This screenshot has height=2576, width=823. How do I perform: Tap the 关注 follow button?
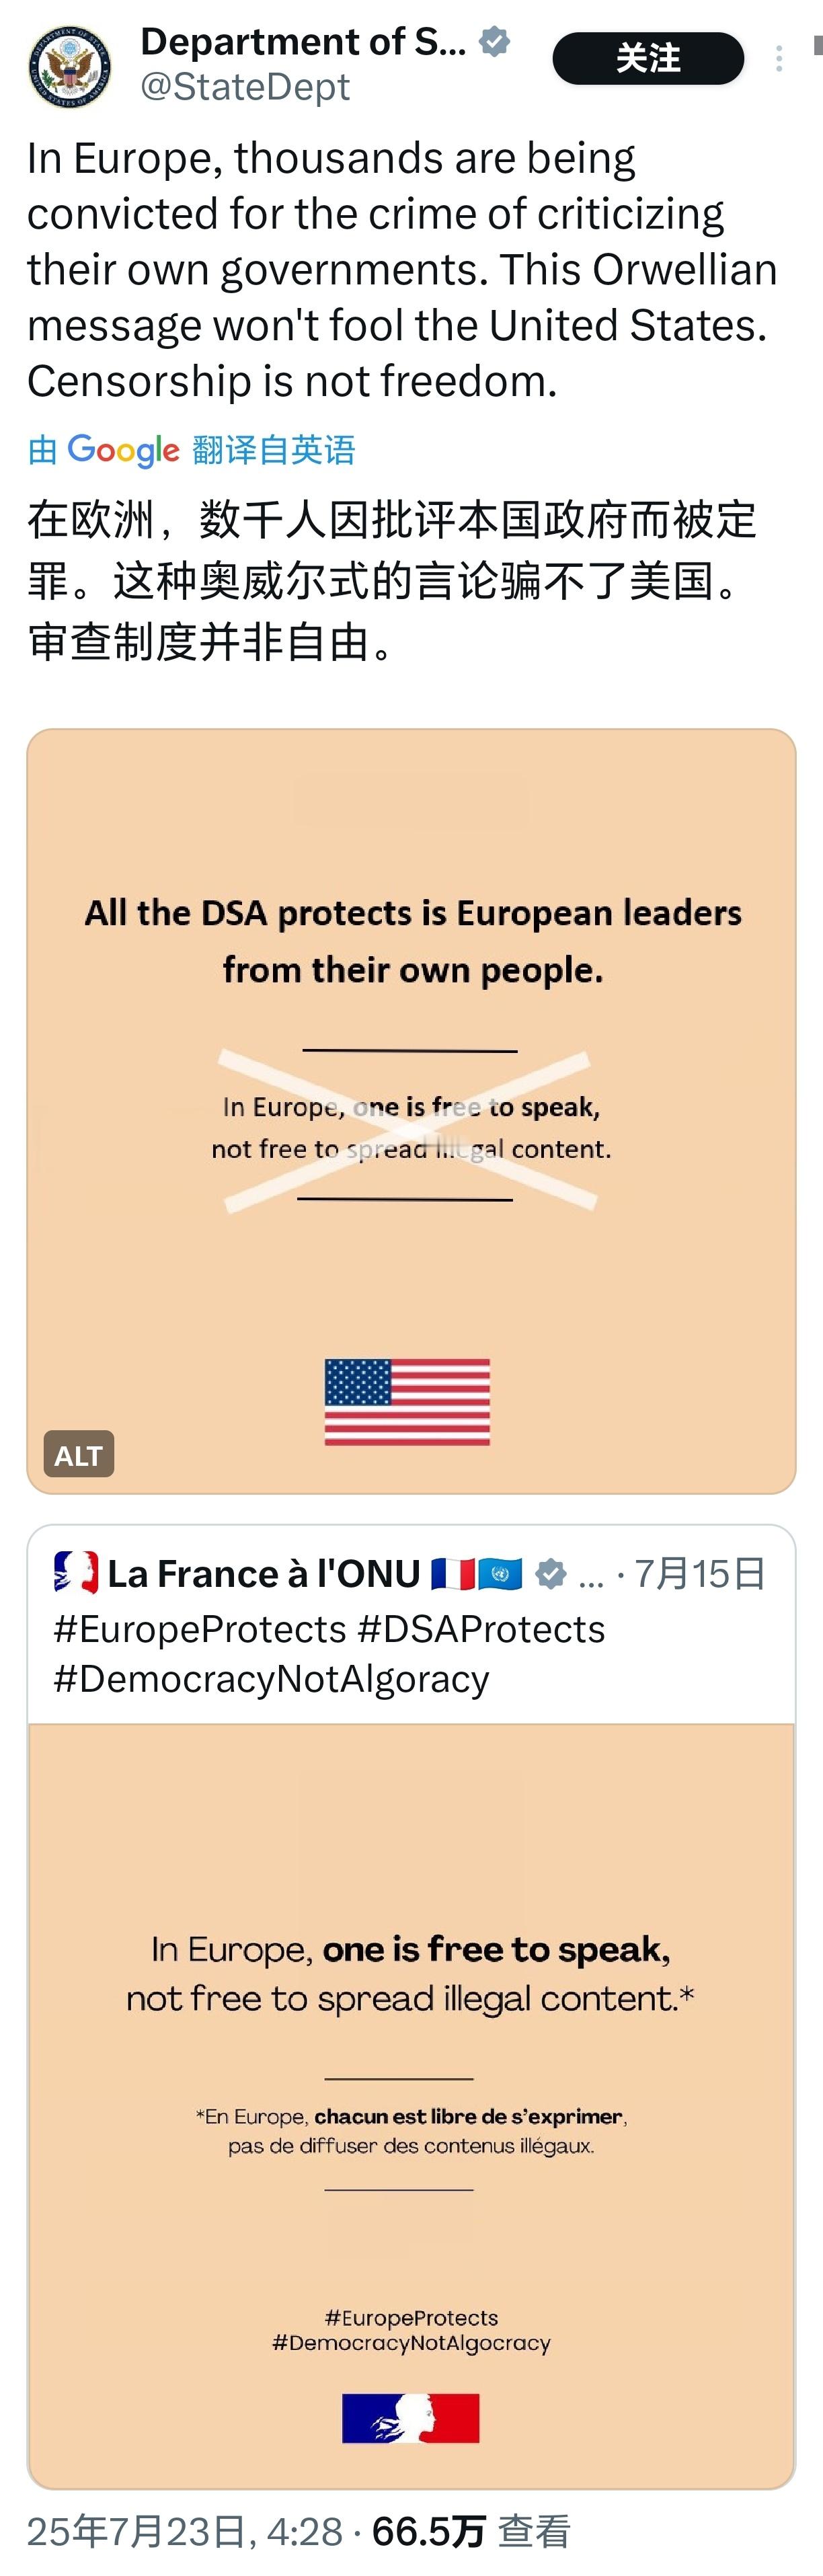(648, 58)
